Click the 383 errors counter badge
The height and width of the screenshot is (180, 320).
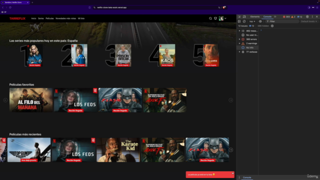[x=286, y=16]
